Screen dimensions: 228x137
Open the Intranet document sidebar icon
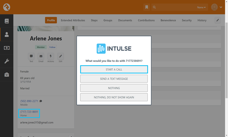[x=7, y=21]
